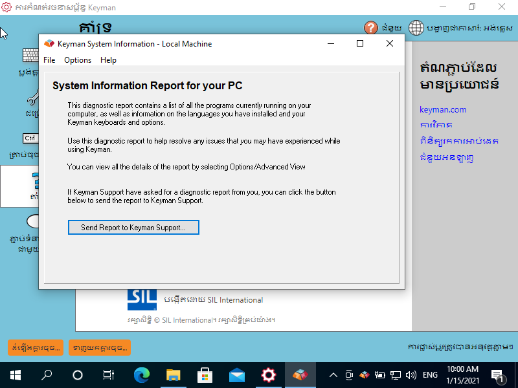
Task: Click the Meet Now tray icon
Action: click(349, 375)
